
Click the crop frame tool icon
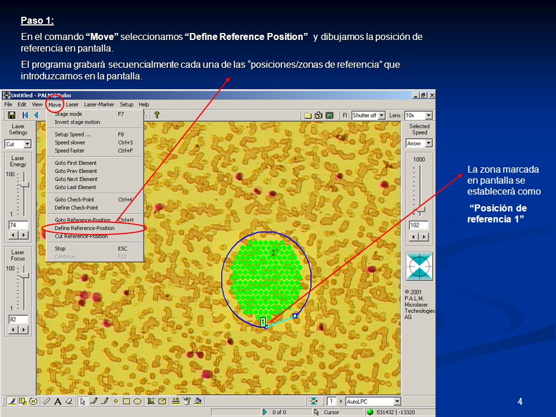tap(151, 401)
